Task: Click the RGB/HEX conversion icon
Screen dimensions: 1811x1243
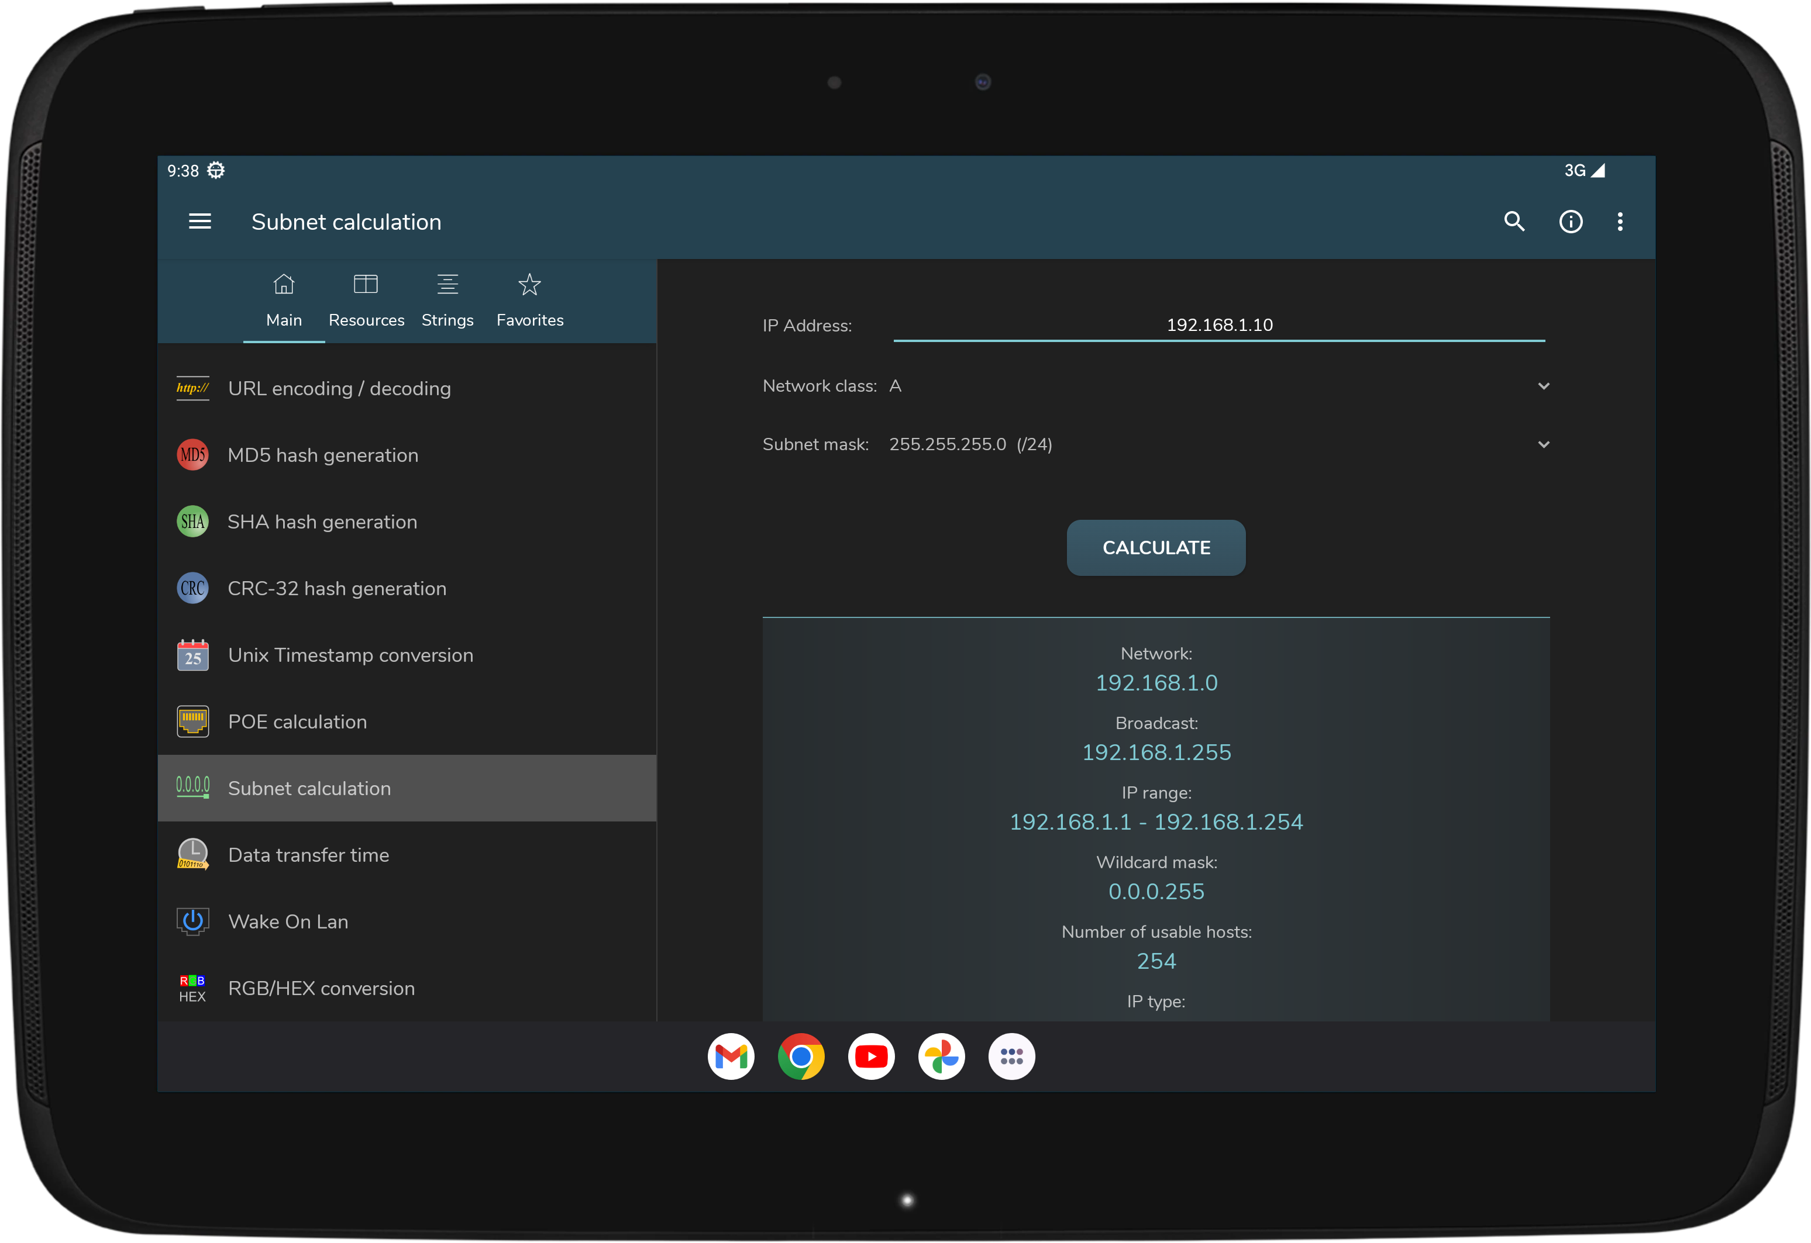Action: point(192,988)
